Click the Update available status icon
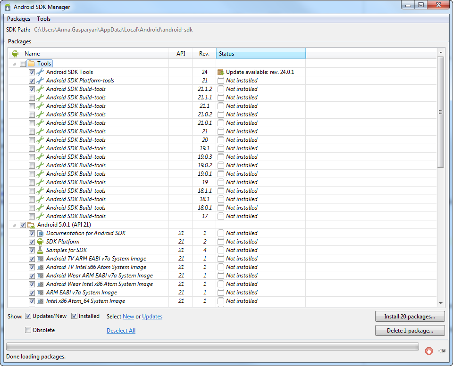 221,72
